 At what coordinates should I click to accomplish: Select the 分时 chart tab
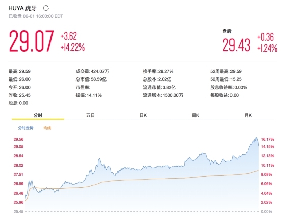click(x=38, y=115)
